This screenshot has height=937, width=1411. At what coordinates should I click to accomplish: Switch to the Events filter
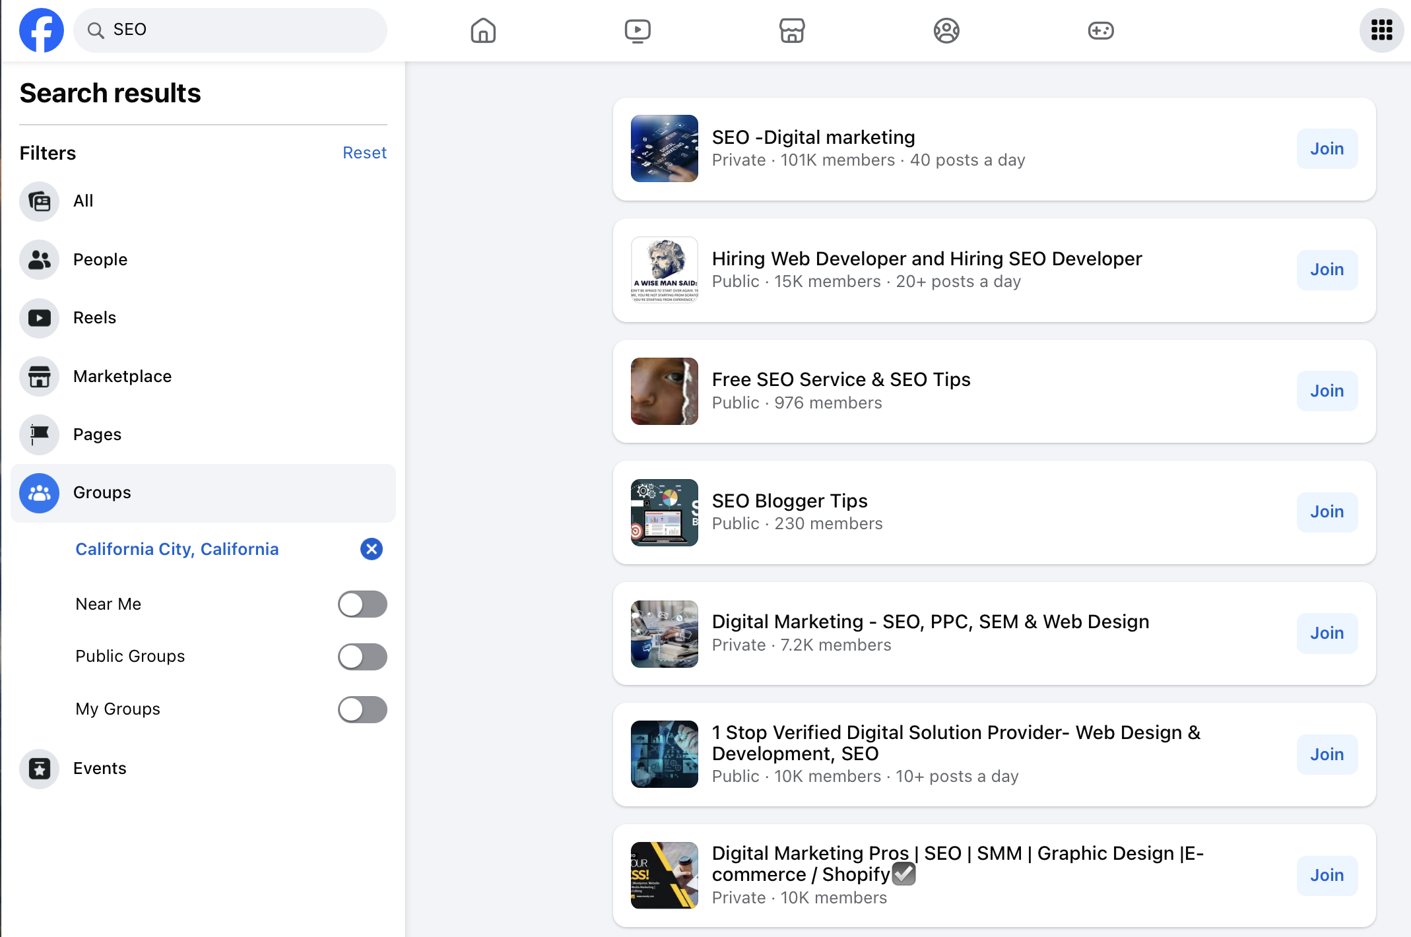tap(100, 768)
